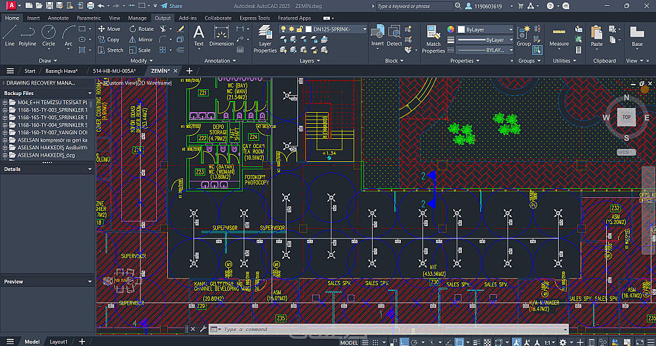
Task: Open the Annotate ribbon tab
Action: pos(58,18)
